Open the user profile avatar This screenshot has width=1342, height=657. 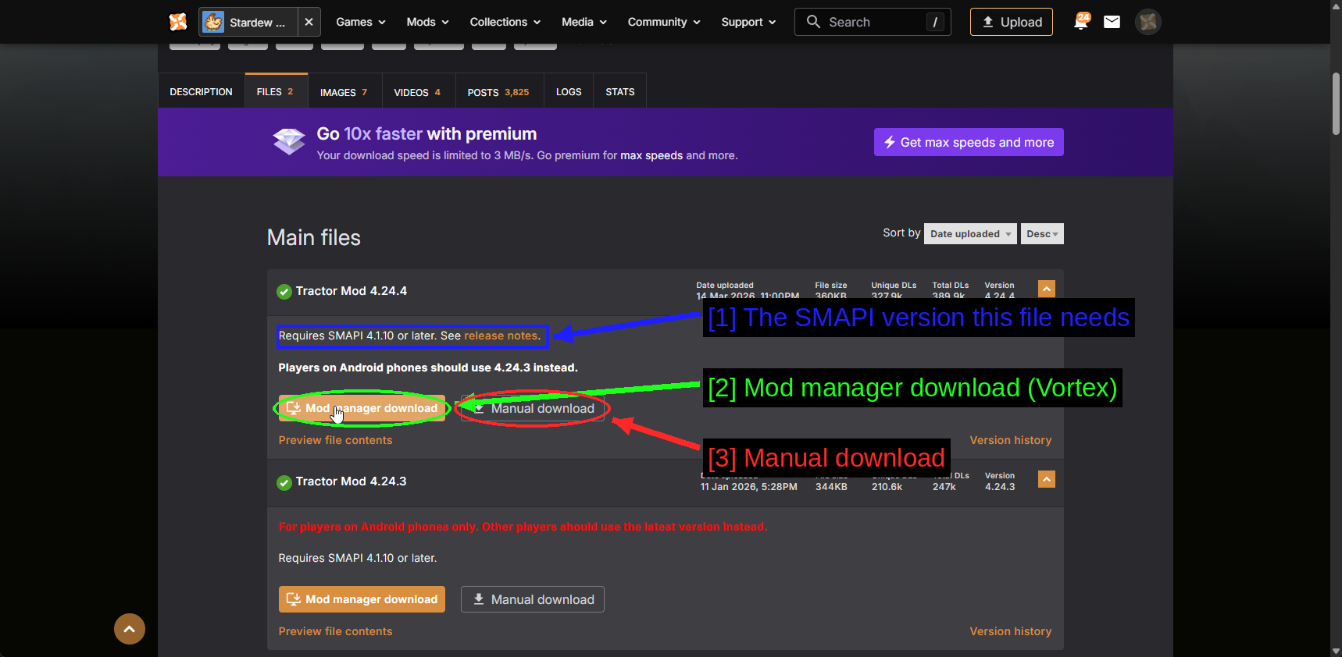(1148, 22)
